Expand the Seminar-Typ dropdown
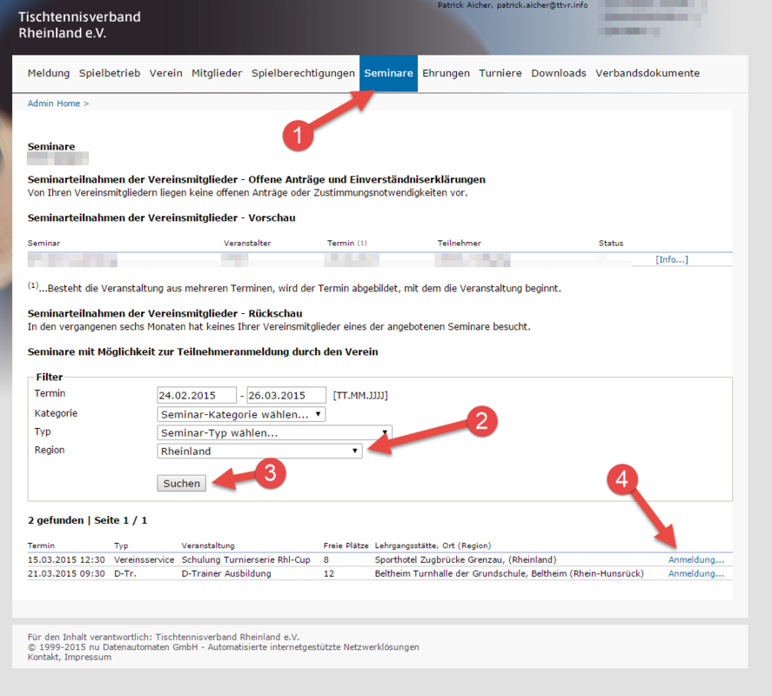This screenshot has width=772, height=696. pyautogui.click(x=274, y=432)
